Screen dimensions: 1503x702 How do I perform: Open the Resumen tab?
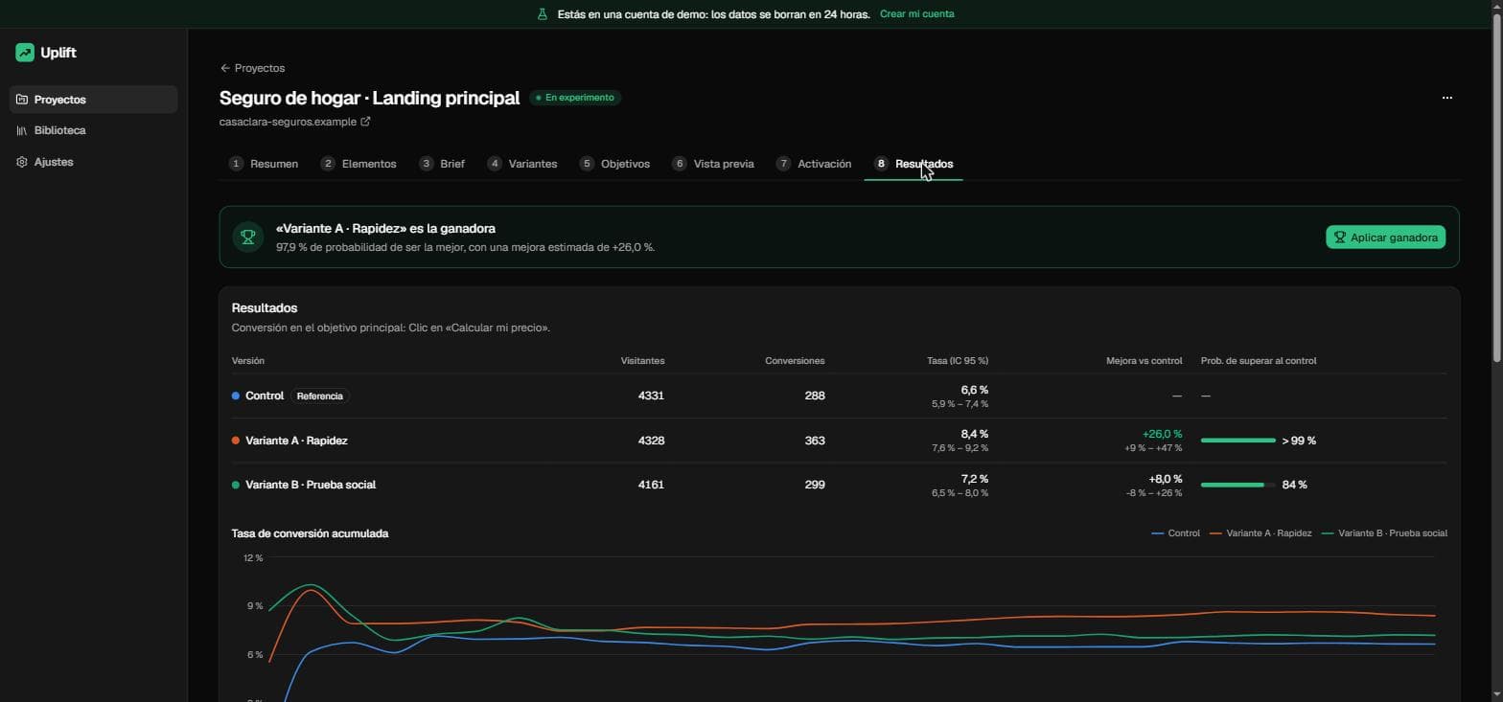[x=264, y=164]
